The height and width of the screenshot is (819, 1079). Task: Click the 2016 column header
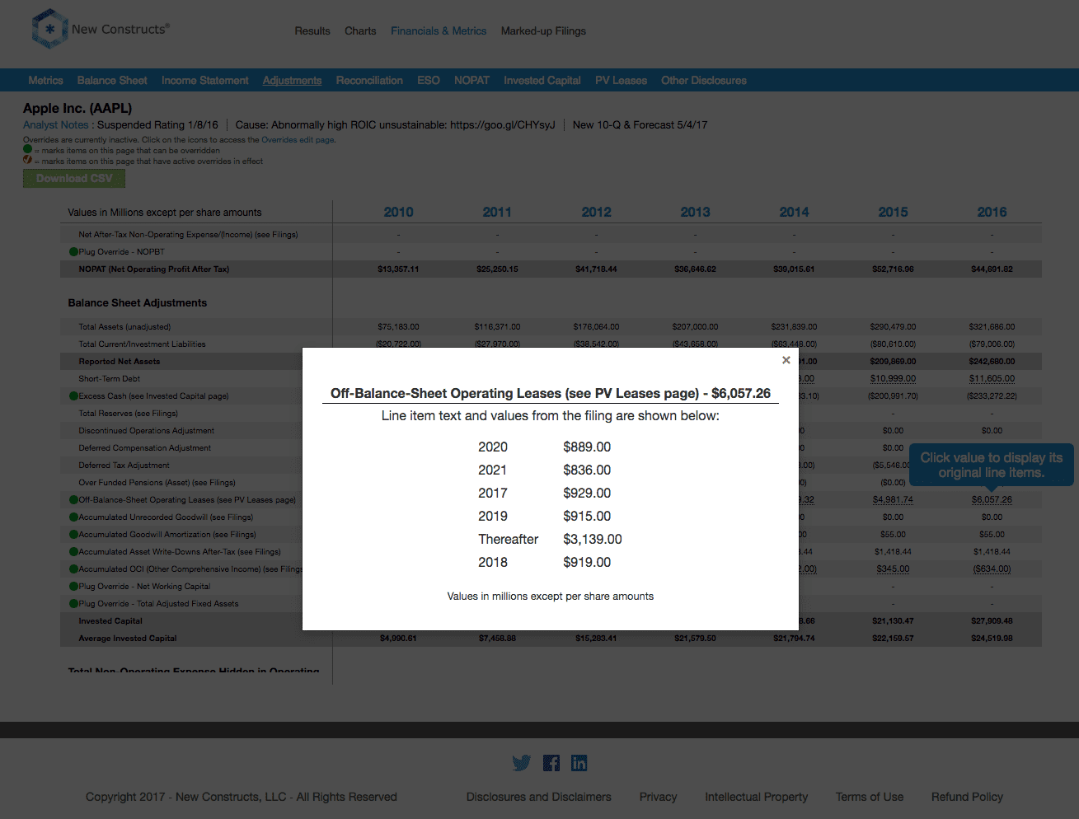(992, 212)
